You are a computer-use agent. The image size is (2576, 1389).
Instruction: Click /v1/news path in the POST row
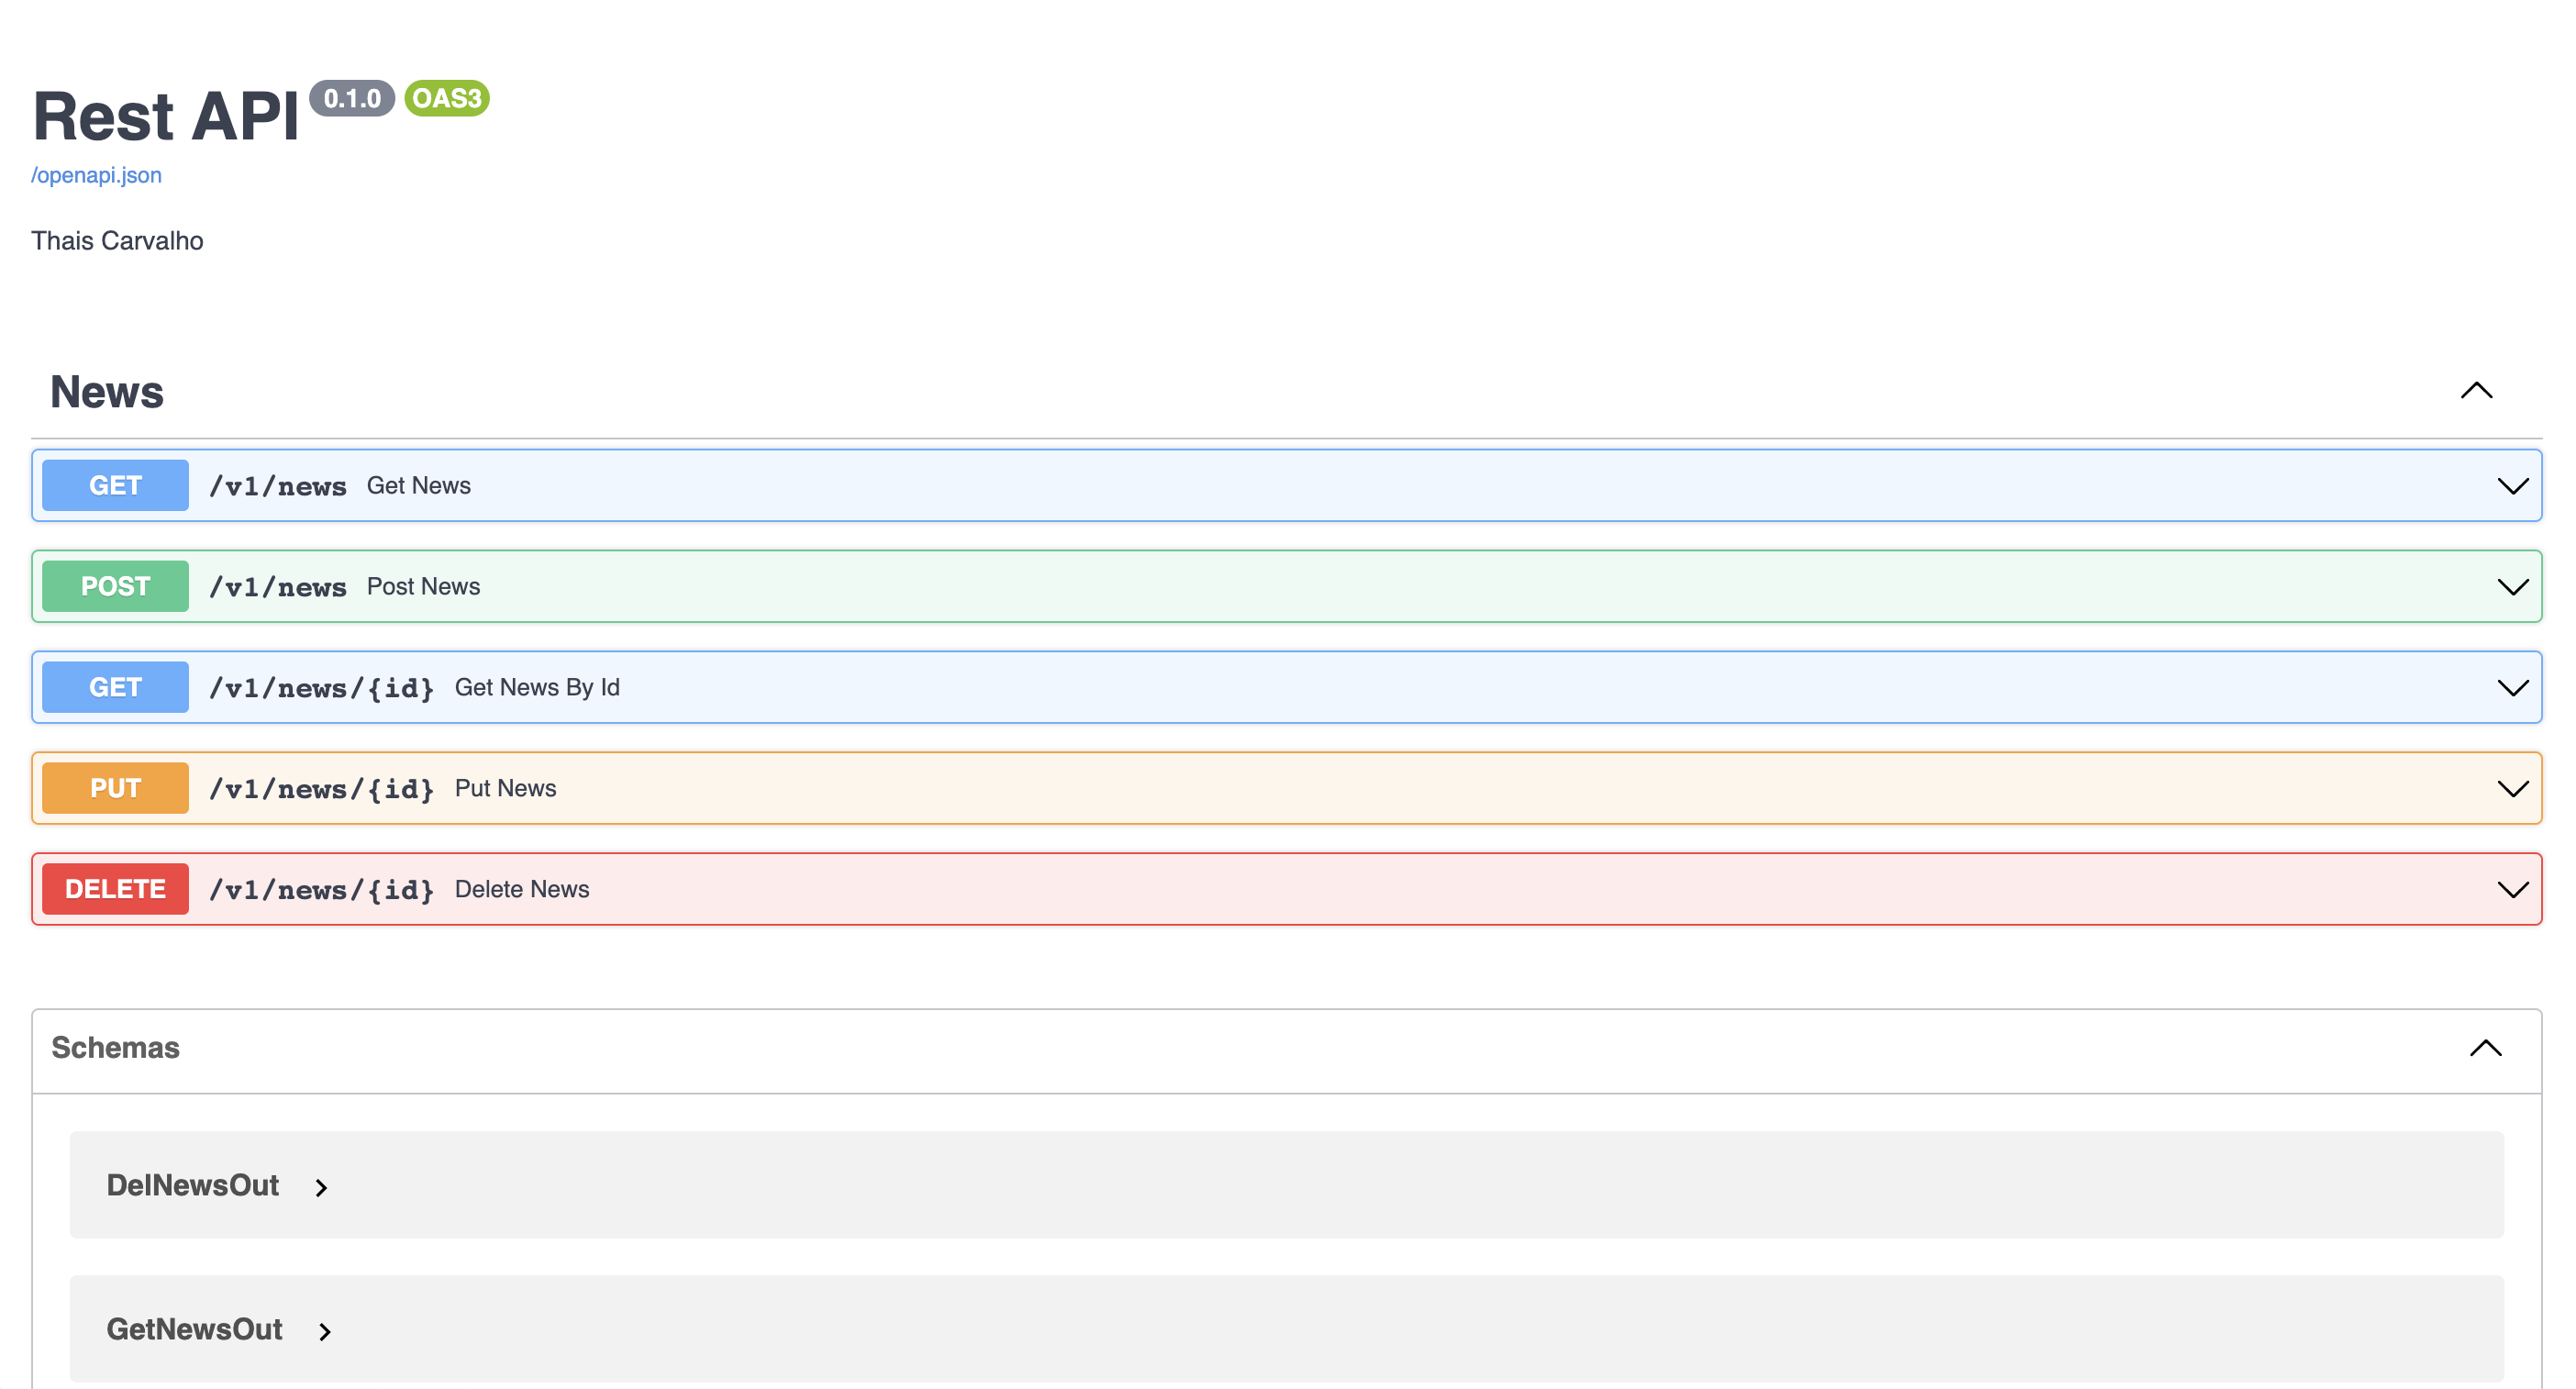[278, 587]
